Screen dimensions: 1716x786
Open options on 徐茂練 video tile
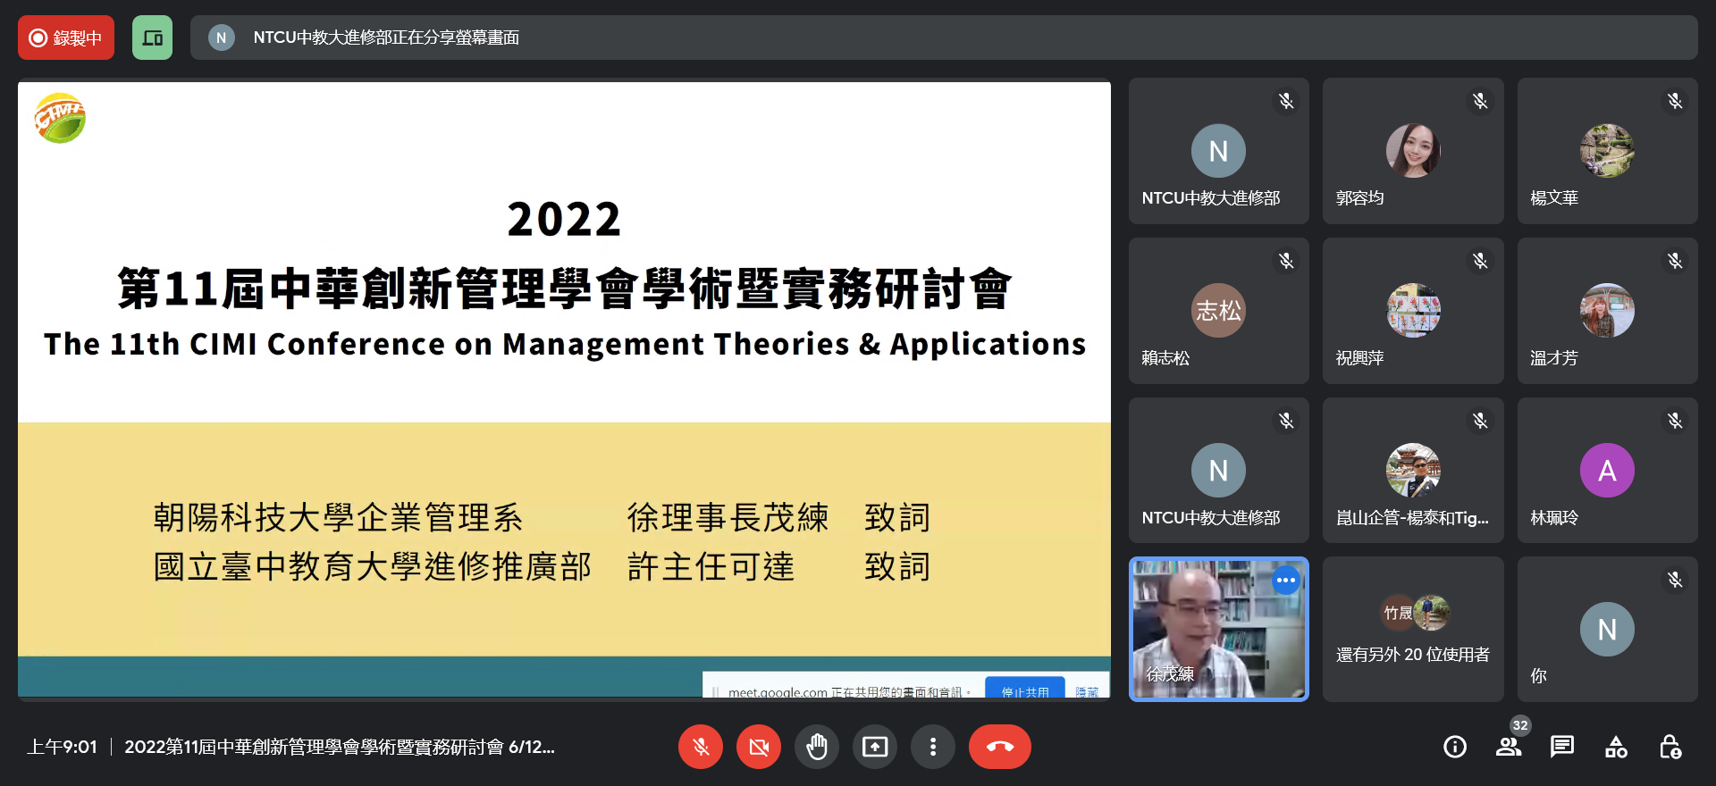coord(1285,581)
